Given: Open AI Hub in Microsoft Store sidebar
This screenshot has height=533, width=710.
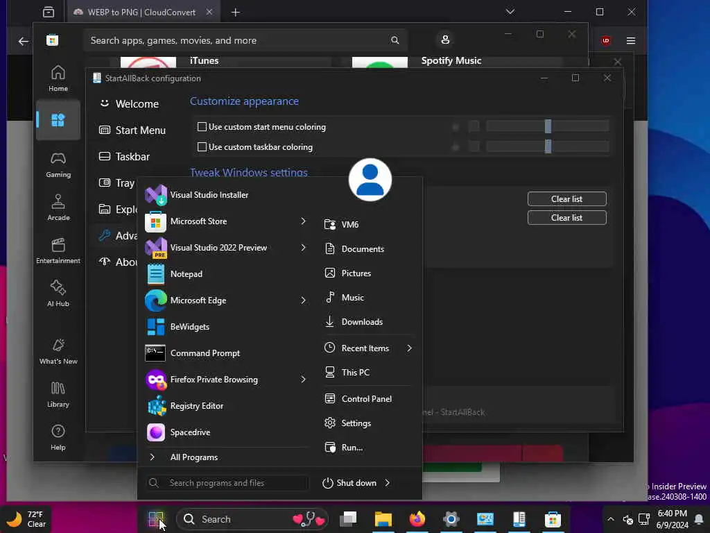Looking at the screenshot, I should click(58, 294).
